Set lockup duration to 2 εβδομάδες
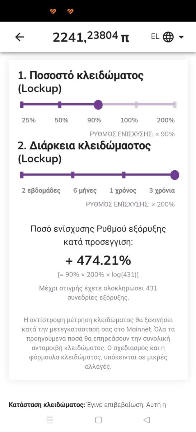This screenshot has width=196, height=432. coord(22,175)
